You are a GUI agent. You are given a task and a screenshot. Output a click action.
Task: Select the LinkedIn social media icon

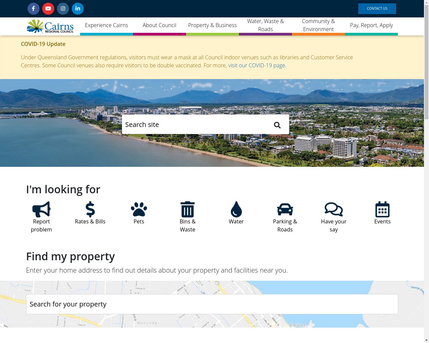coord(78,9)
